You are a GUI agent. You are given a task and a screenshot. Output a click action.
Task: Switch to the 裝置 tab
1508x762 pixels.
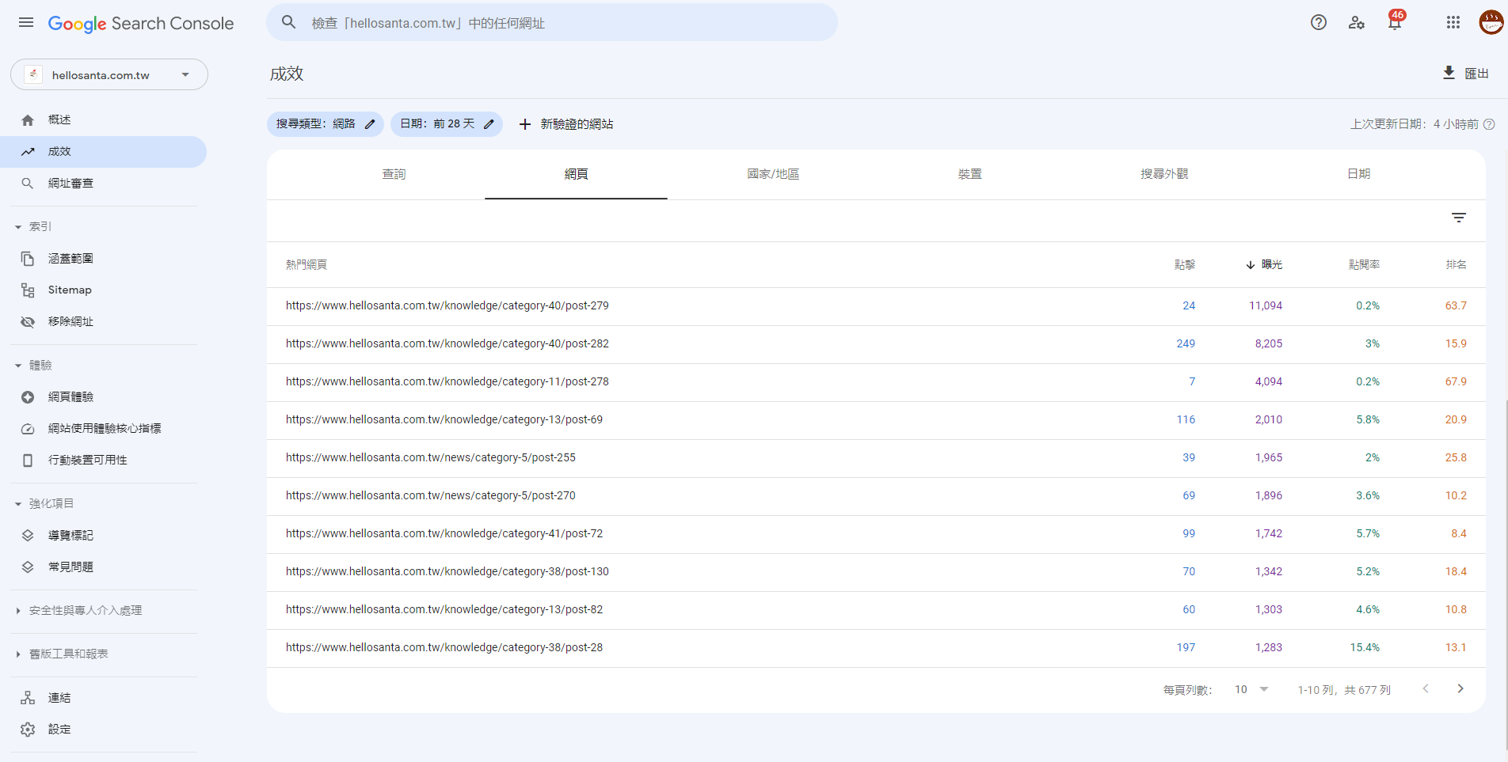pos(969,174)
